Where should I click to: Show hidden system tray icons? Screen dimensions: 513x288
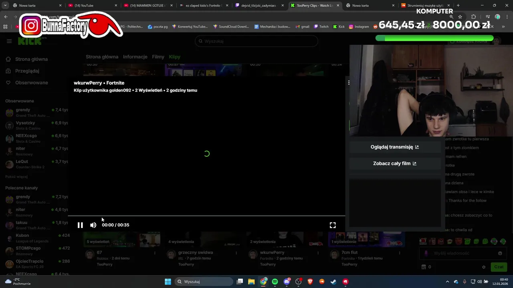click(x=448, y=282)
